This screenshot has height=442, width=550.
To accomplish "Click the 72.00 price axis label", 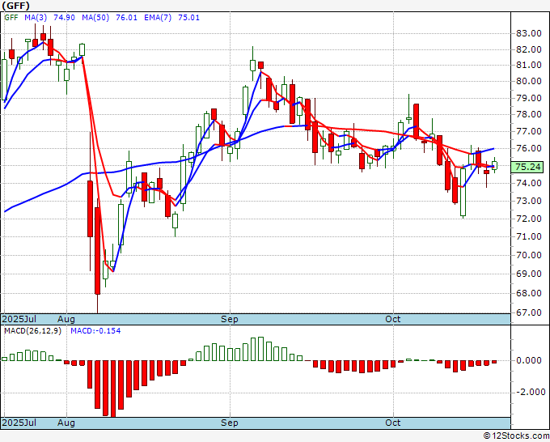I will pos(529,219).
